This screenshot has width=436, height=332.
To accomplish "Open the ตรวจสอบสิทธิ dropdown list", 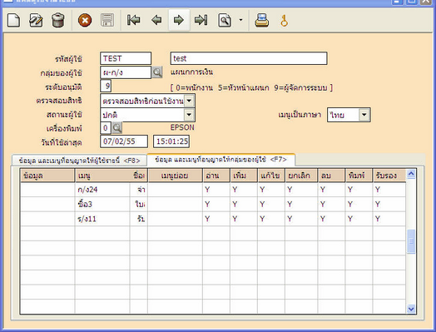I will point(189,101).
